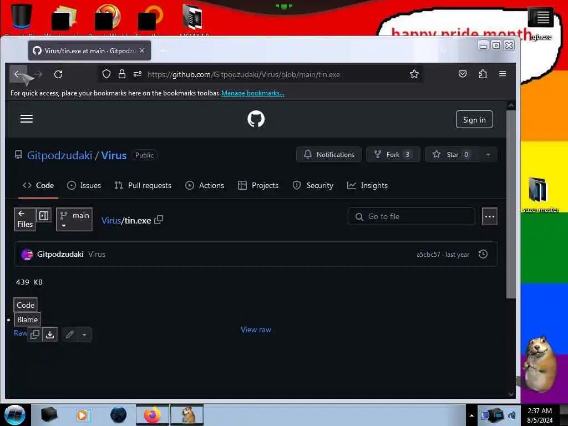Go to GitHub home via Octocat logo
This screenshot has height=426, width=568.
[256, 119]
